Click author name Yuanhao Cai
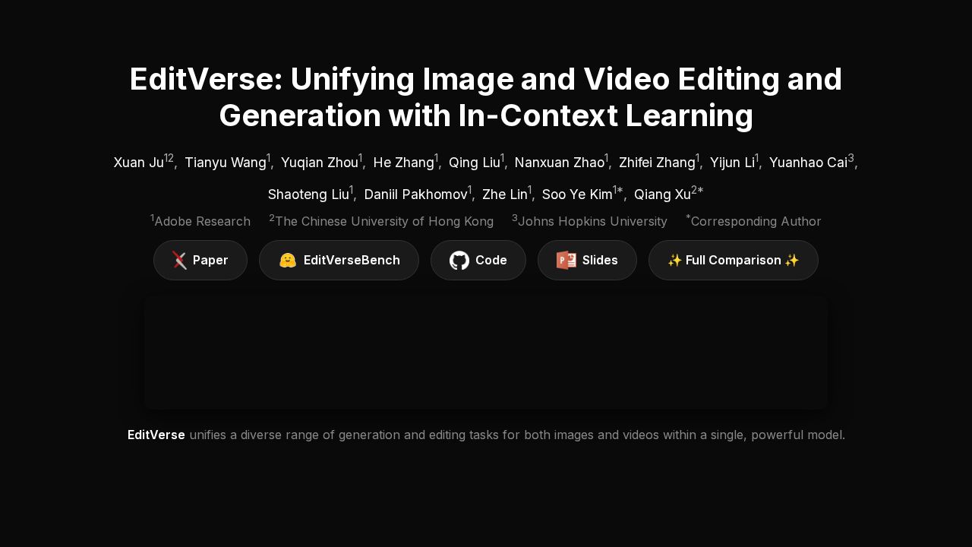This screenshot has height=547, width=972. click(x=808, y=163)
